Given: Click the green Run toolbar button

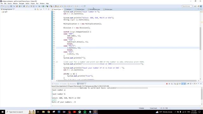Looking at the screenshot, I should click(43, 6).
